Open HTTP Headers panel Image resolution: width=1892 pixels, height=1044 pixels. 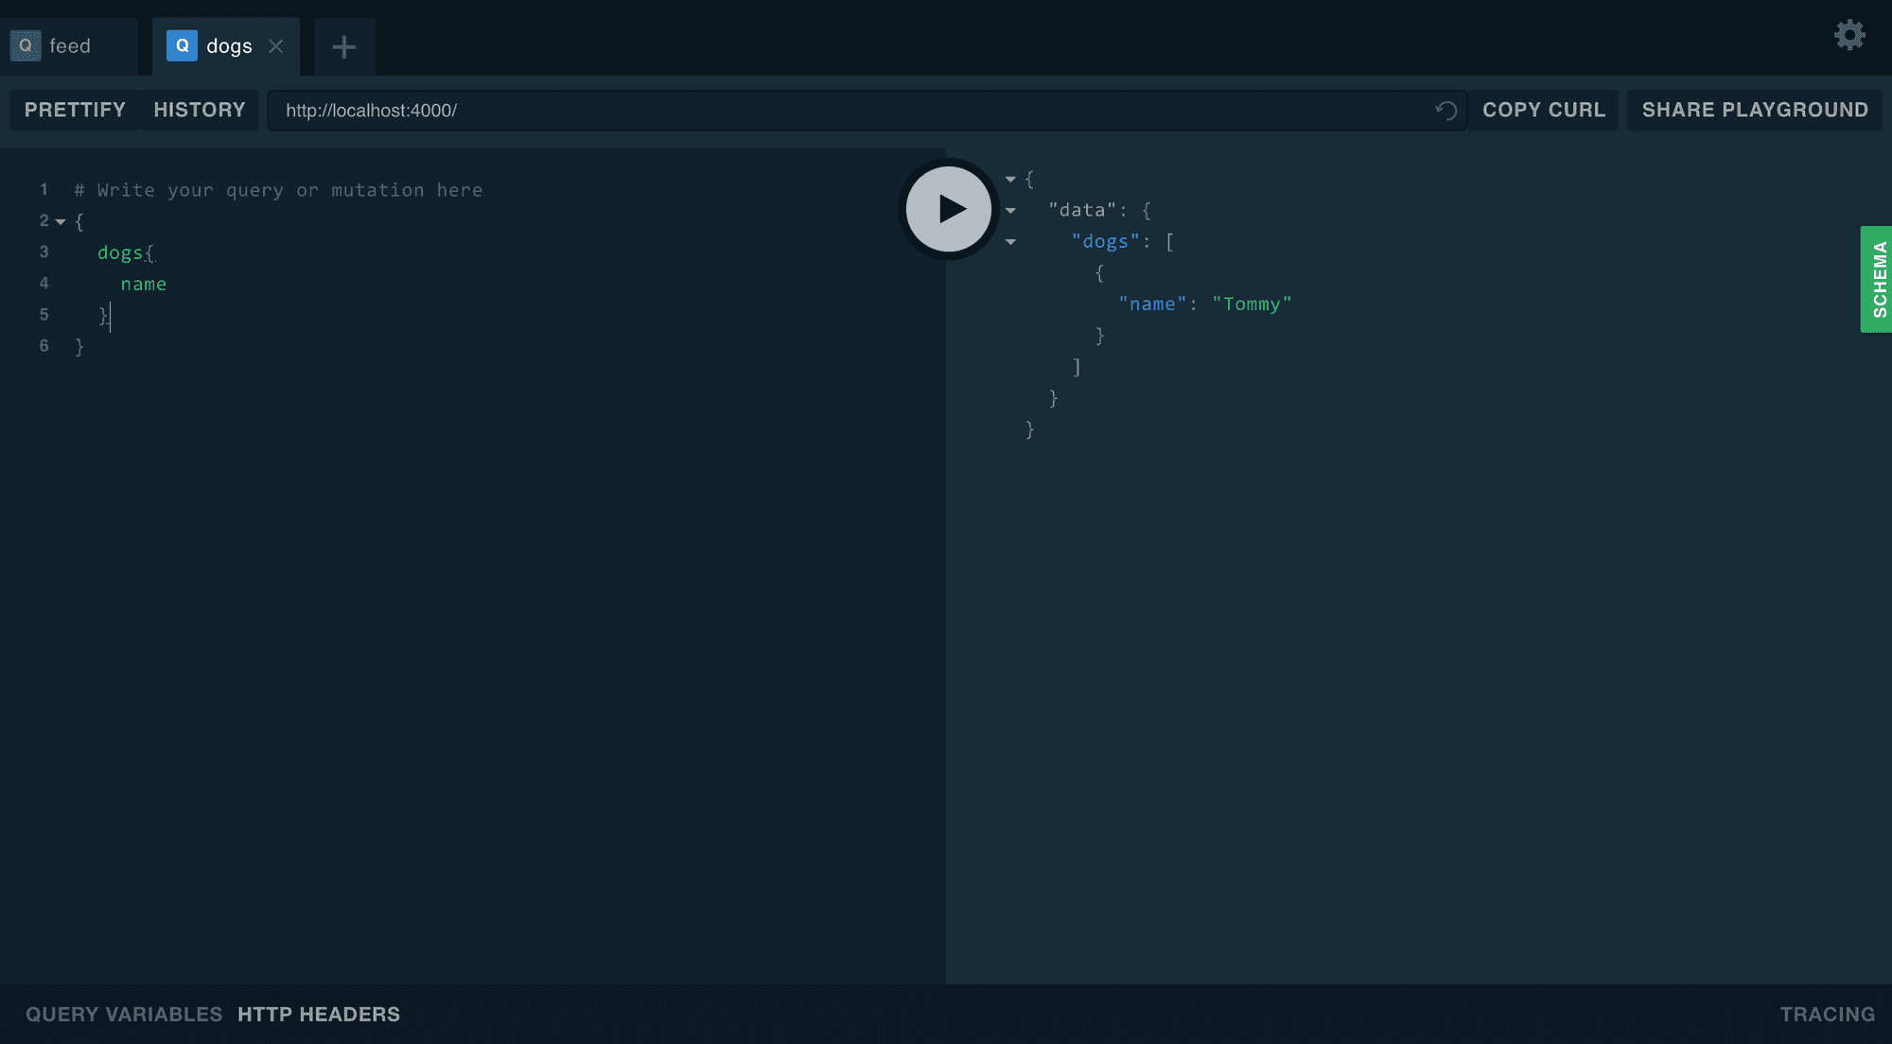tap(319, 1015)
